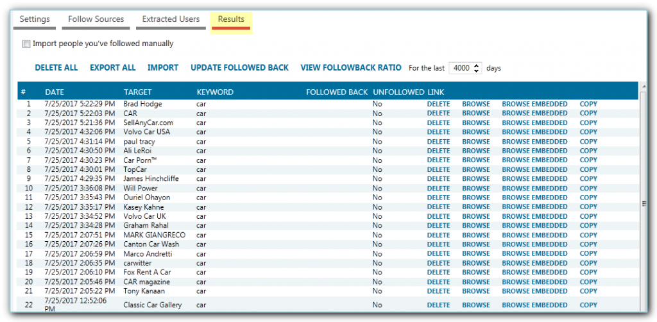Browse Marco Andretti profile
657x322 pixels.
(x=476, y=254)
